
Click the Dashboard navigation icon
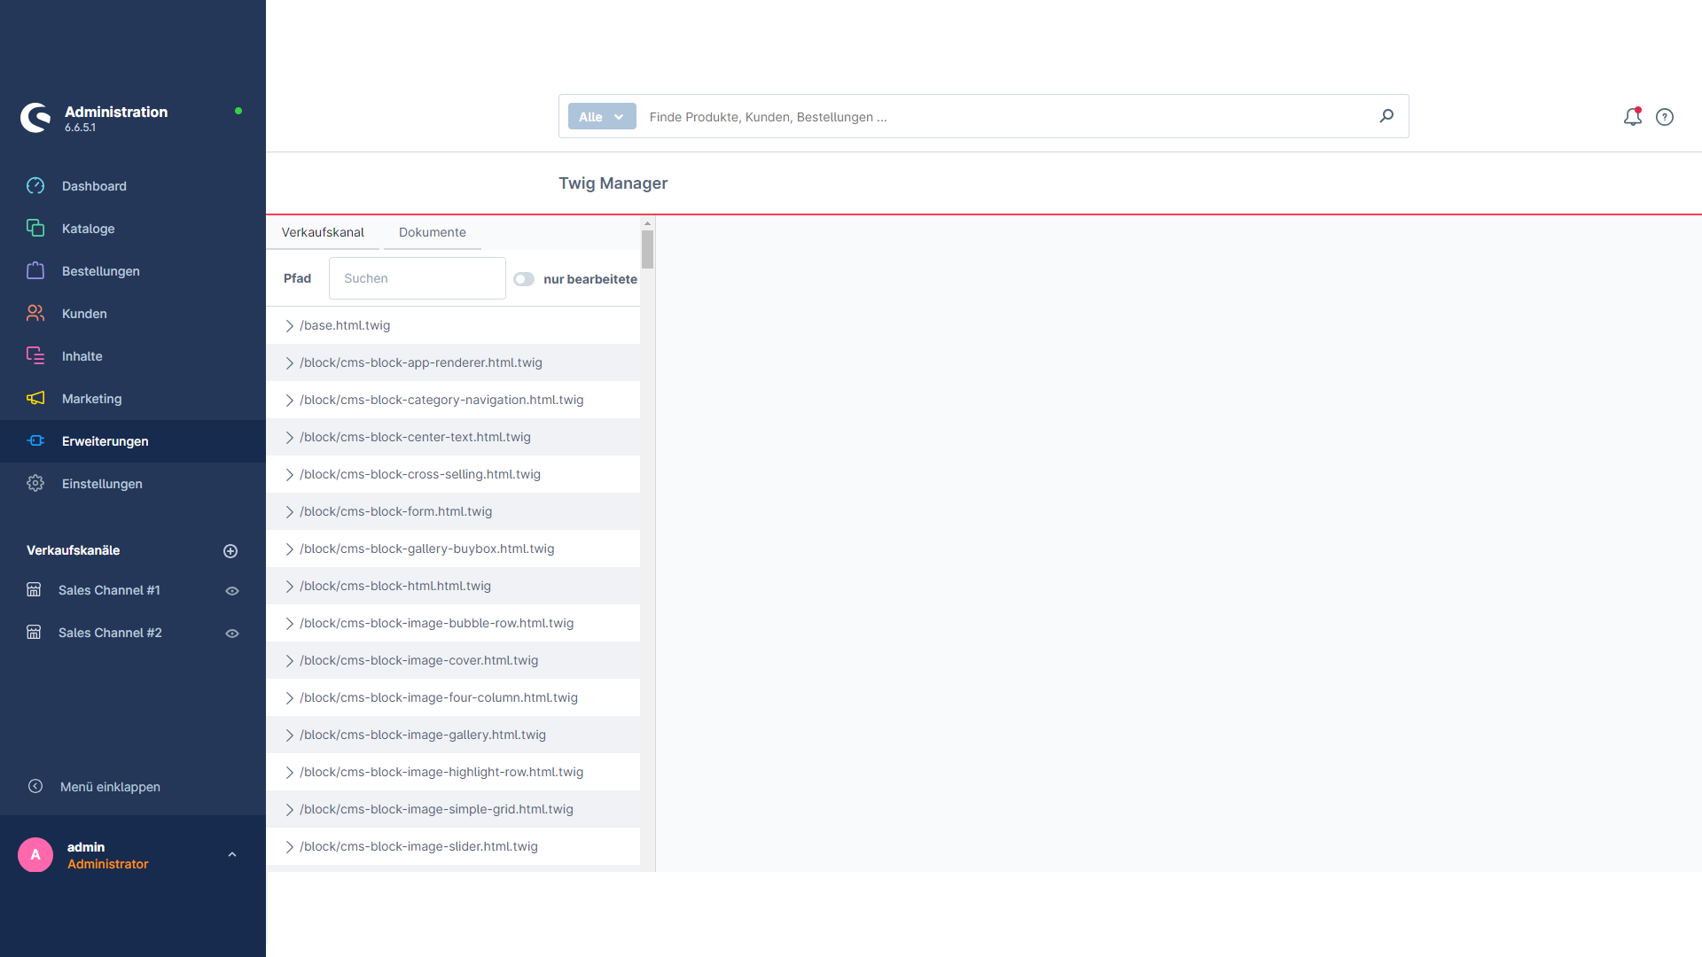pos(36,184)
